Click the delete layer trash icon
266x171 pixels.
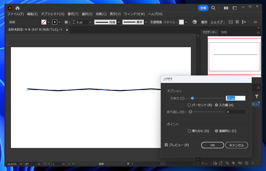click(253, 163)
